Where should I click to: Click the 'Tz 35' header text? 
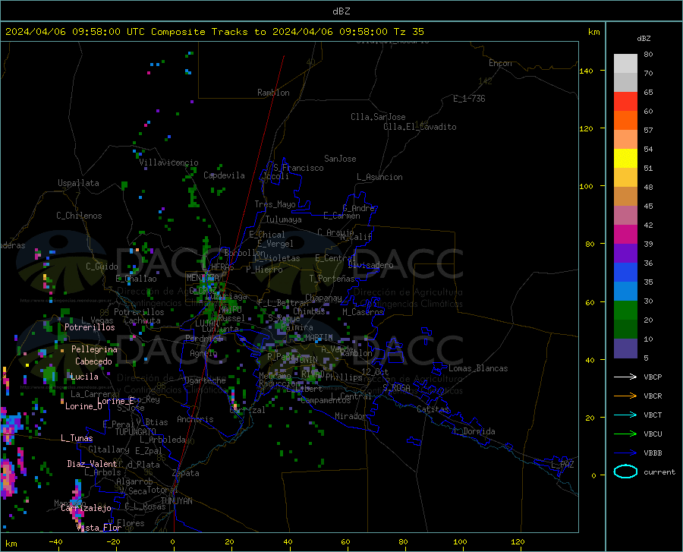408,32
